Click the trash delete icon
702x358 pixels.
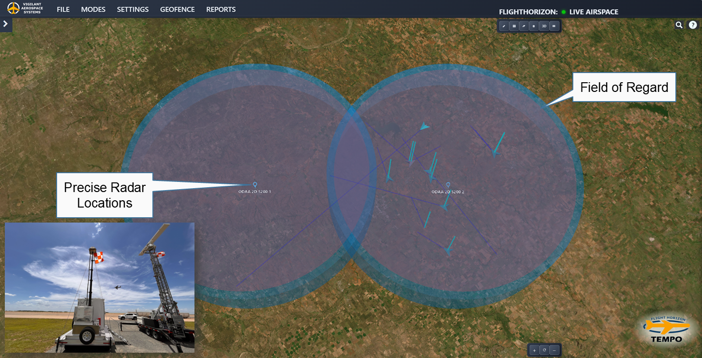pos(534,26)
